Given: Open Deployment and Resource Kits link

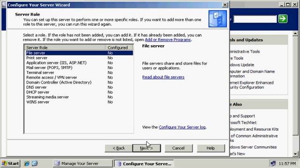Looking at the screenshot, I should pos(254,129).
